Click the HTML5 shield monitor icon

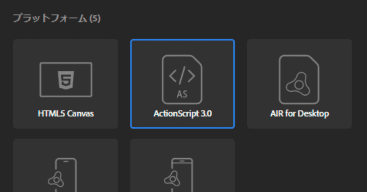(66, 80)
